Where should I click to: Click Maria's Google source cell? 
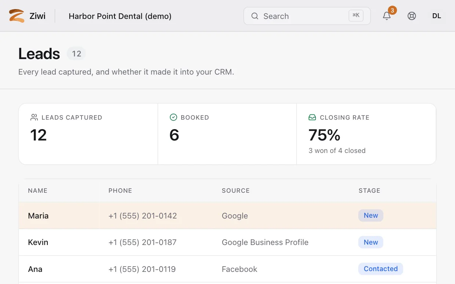[x=235, y=216]
